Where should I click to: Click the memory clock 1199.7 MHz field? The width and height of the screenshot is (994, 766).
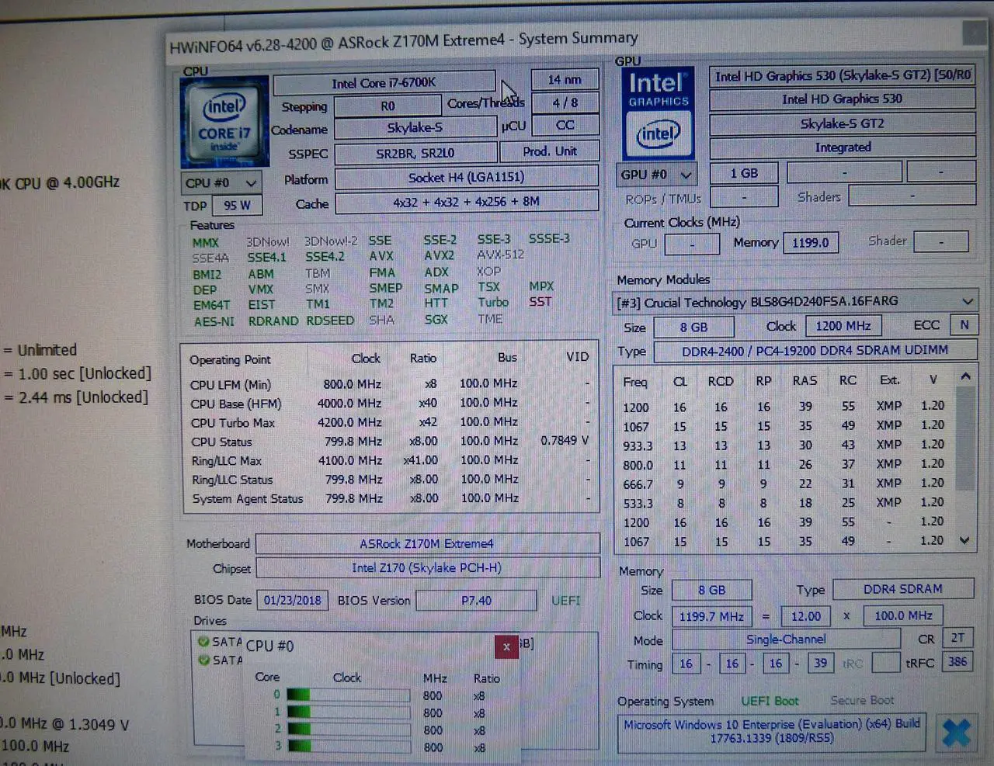coord(711,616)
